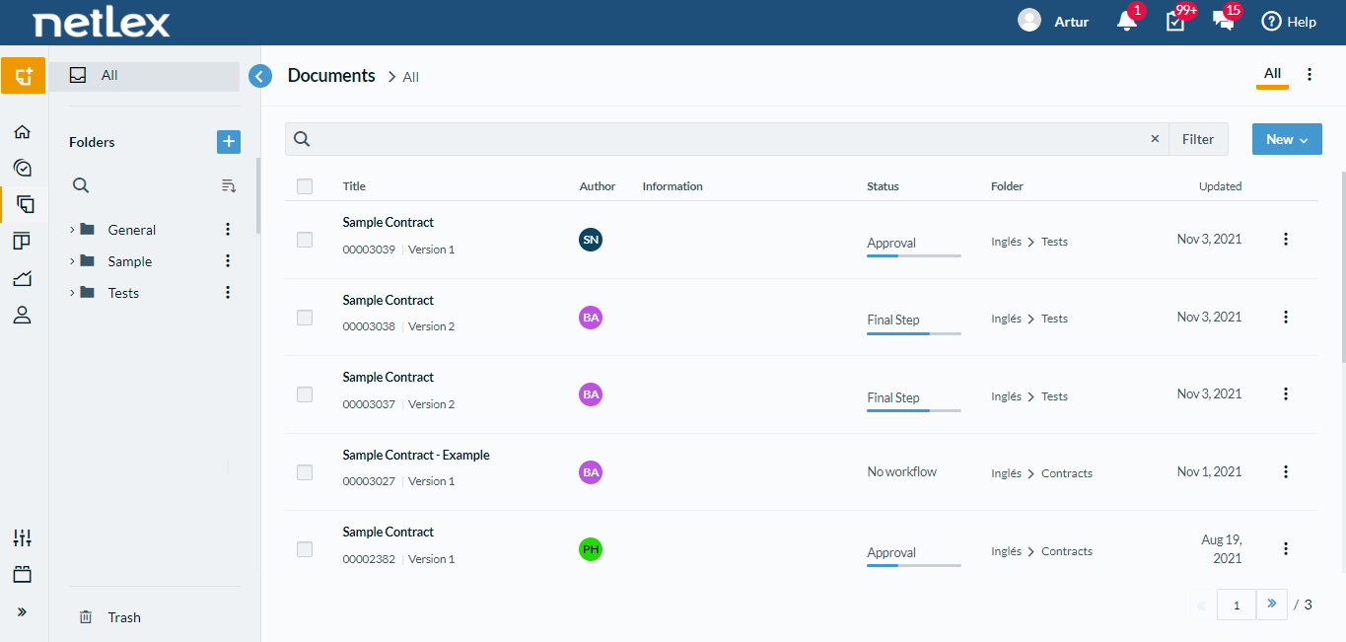This screenshot has height=642, width=1346.
Task: Open the Trash bin
Action: click(109, 617)
